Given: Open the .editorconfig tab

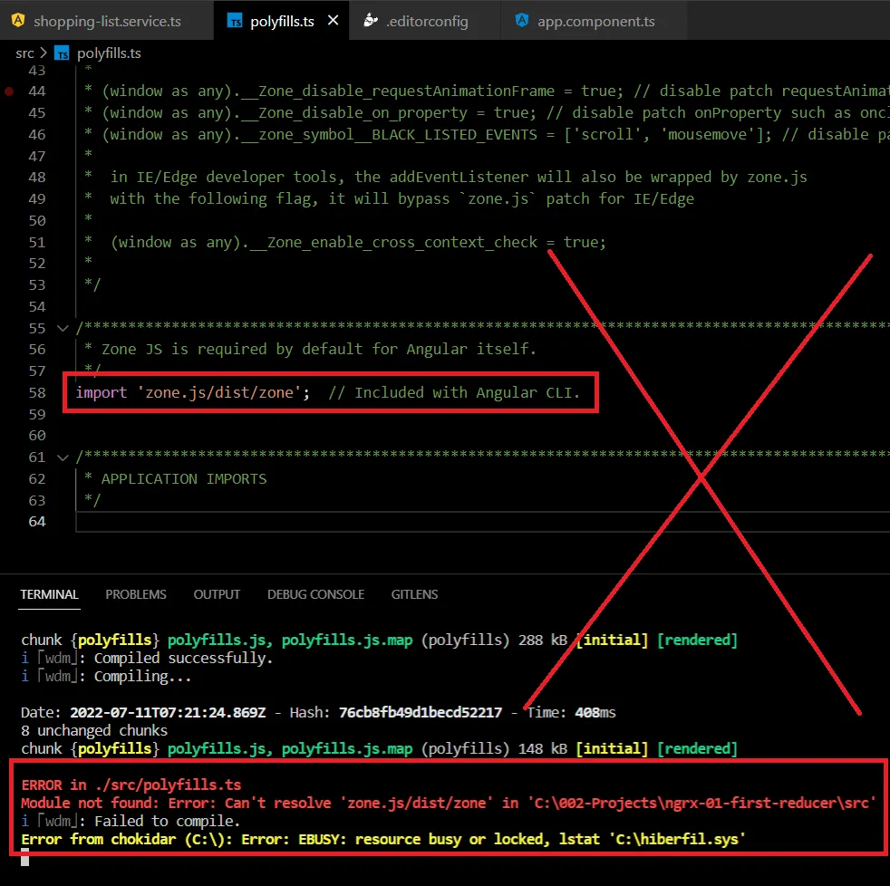Looking at the screenshot, I should (x=427, y=21).
